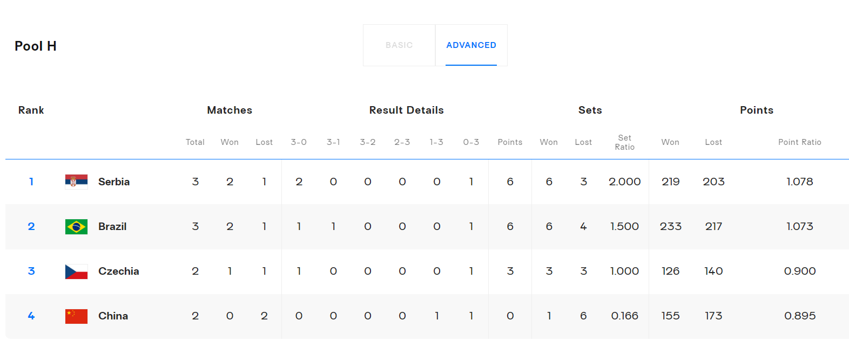Open the Czechia team link
849x348 pixels.
[x=118, y=272]
